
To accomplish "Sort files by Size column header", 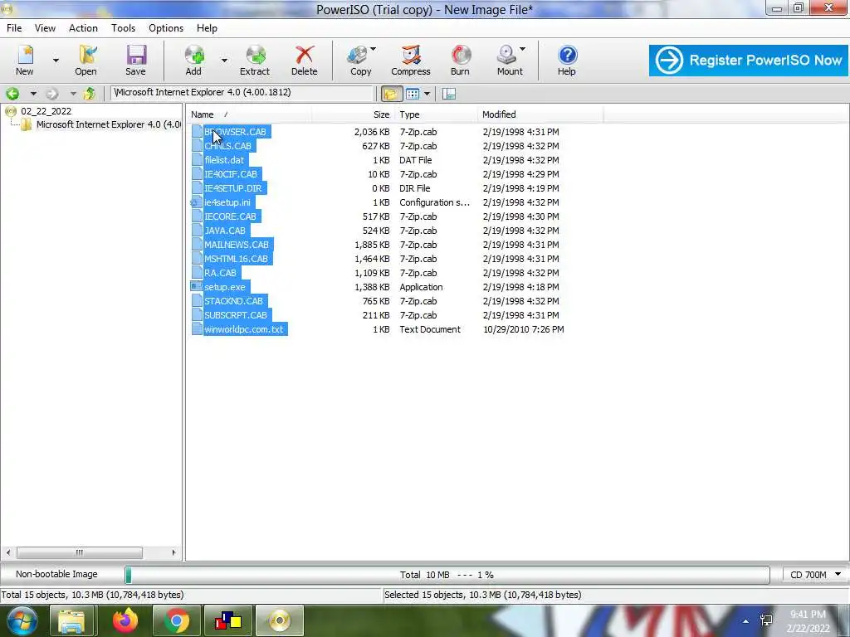I will 354,114.
